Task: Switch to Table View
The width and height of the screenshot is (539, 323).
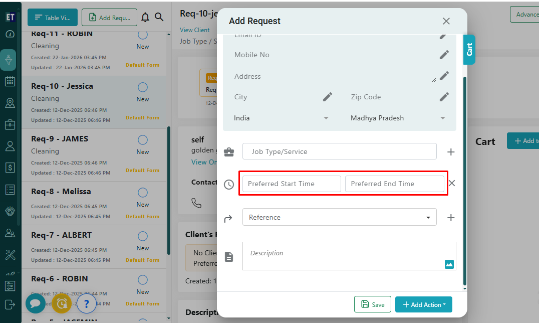Action: pyautogui.click(x=53, y=18)
